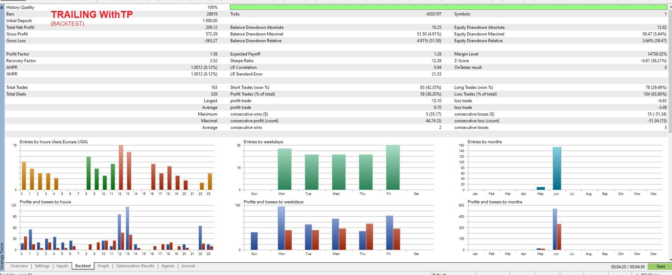
Task: Select the Ticks value 4202197
Action: click(434, 14)
